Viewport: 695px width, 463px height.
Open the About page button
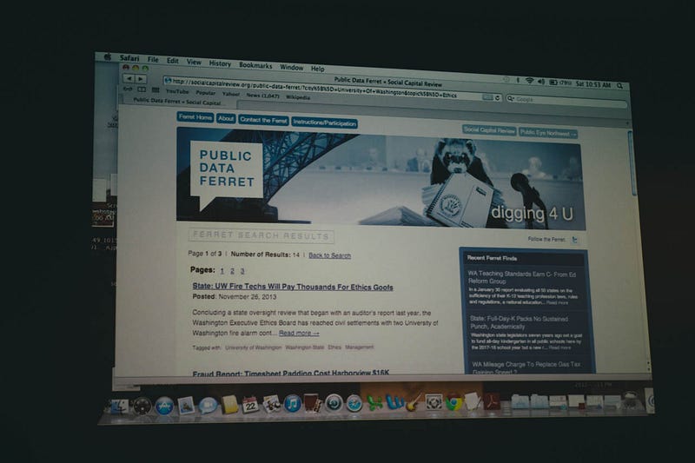pyautogui.click(x=226, y=118)
